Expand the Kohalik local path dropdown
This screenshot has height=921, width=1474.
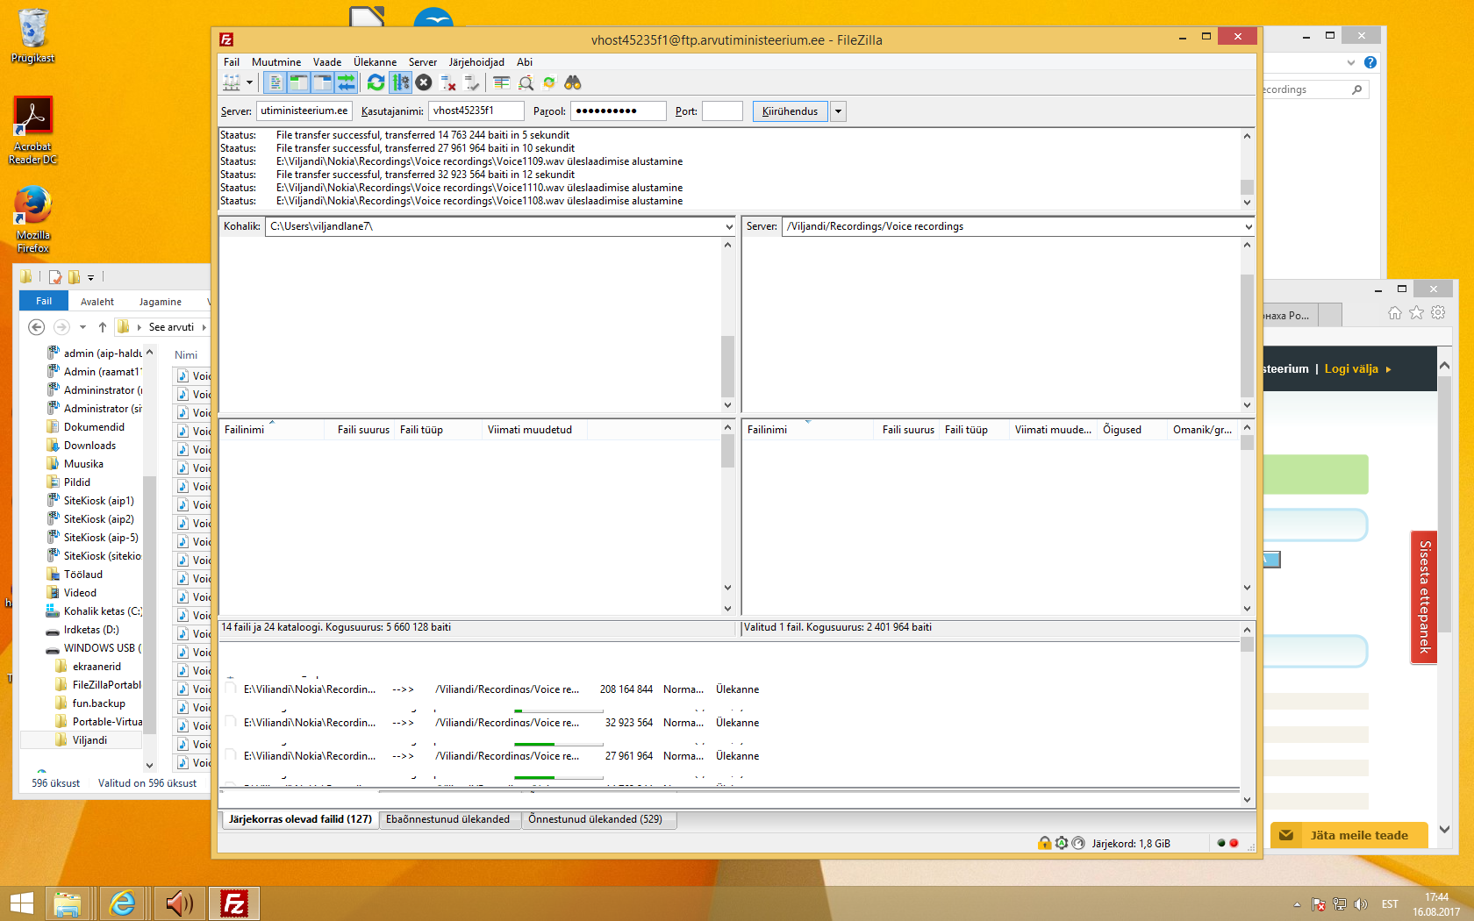click(x=728, y=226)
